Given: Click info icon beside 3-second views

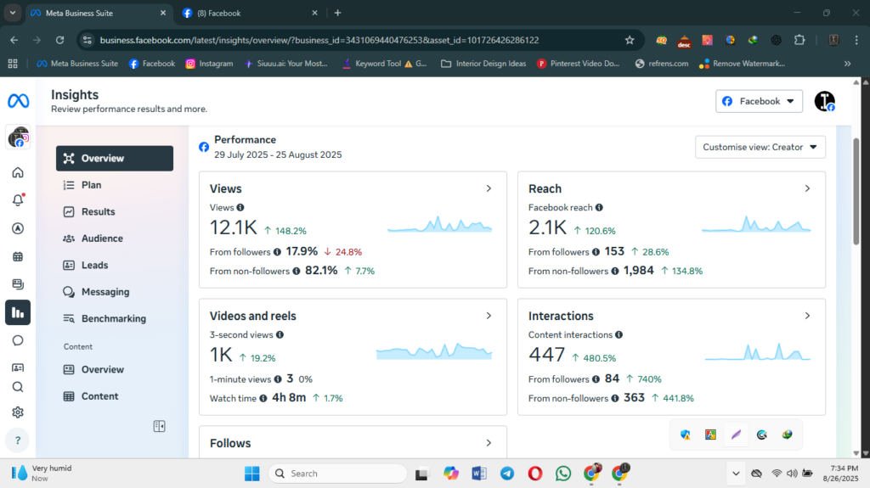Looking at the screenshot, I should click(280, 335).
